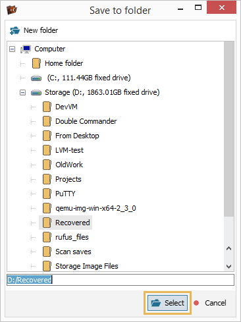
Task: Click the DevVM folder icon
Action: (47, 107)
